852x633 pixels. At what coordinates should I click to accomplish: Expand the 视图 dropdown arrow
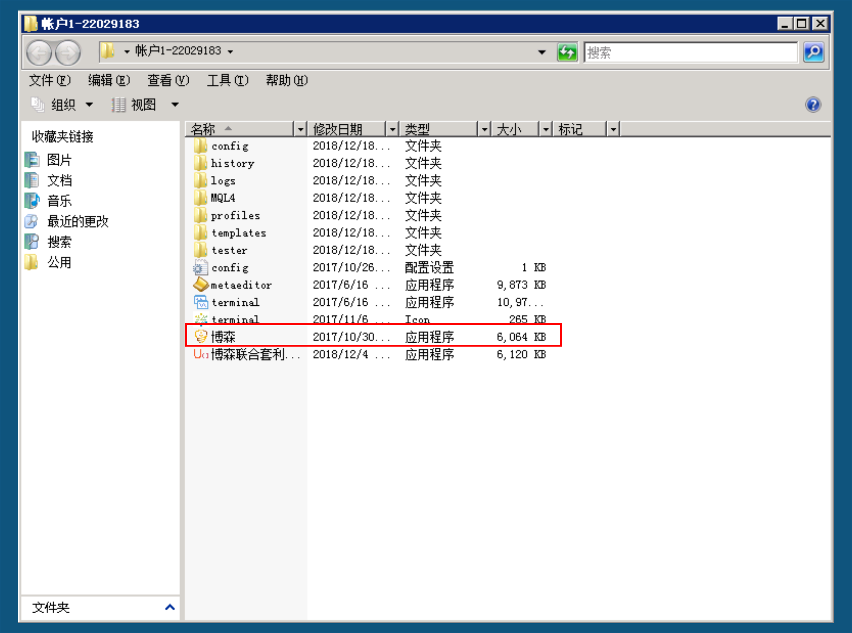(175, 105)
